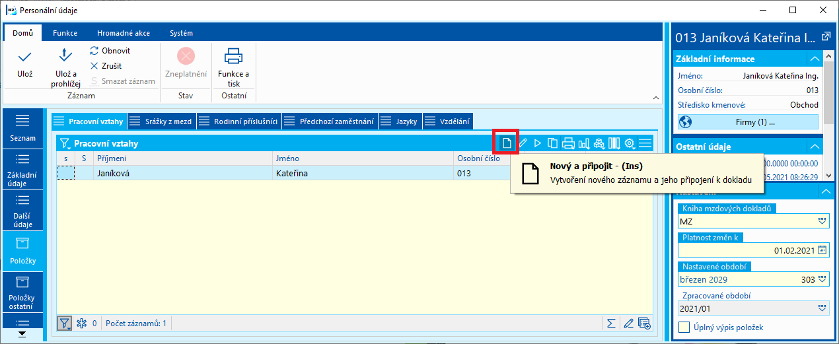The width and height of the screenshot is (839, 344).
Task: Click the Firmy (1) ... button
Action: click(x=748, y=122)
